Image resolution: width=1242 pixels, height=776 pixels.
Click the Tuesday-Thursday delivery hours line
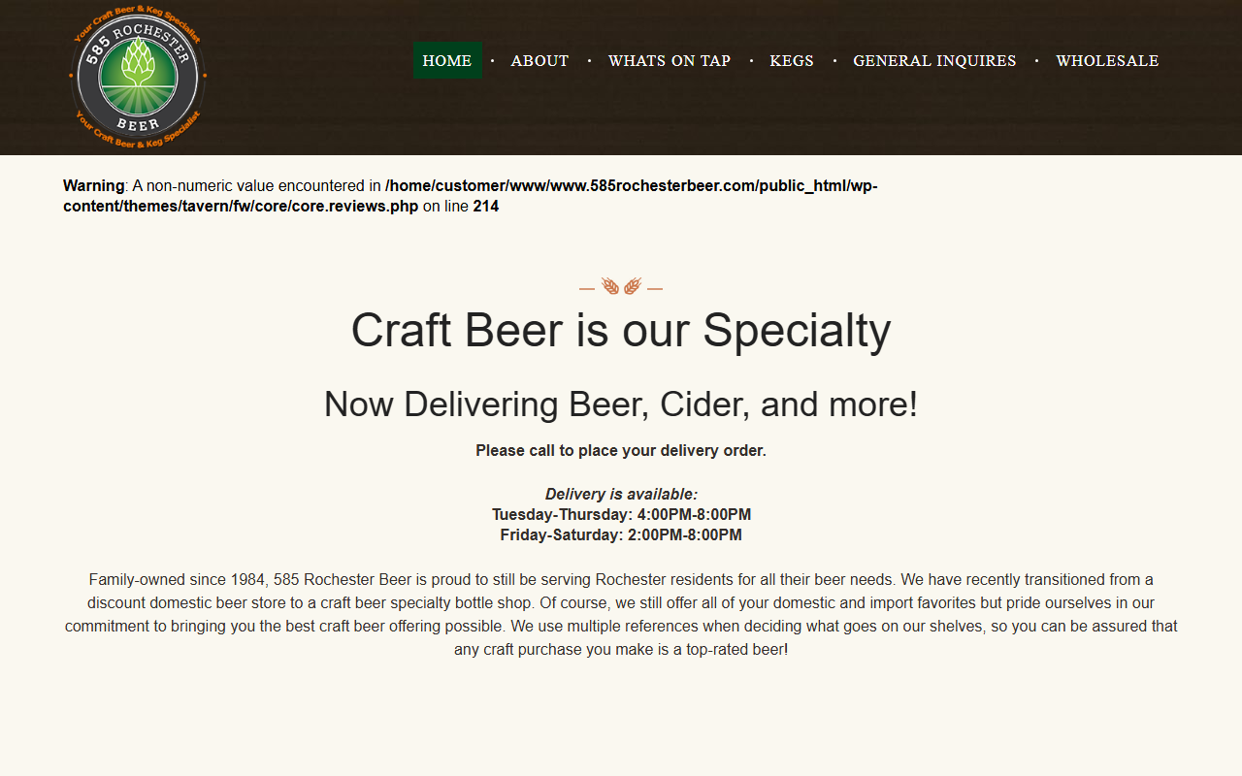pyautogui.click(x=621, y=515)
